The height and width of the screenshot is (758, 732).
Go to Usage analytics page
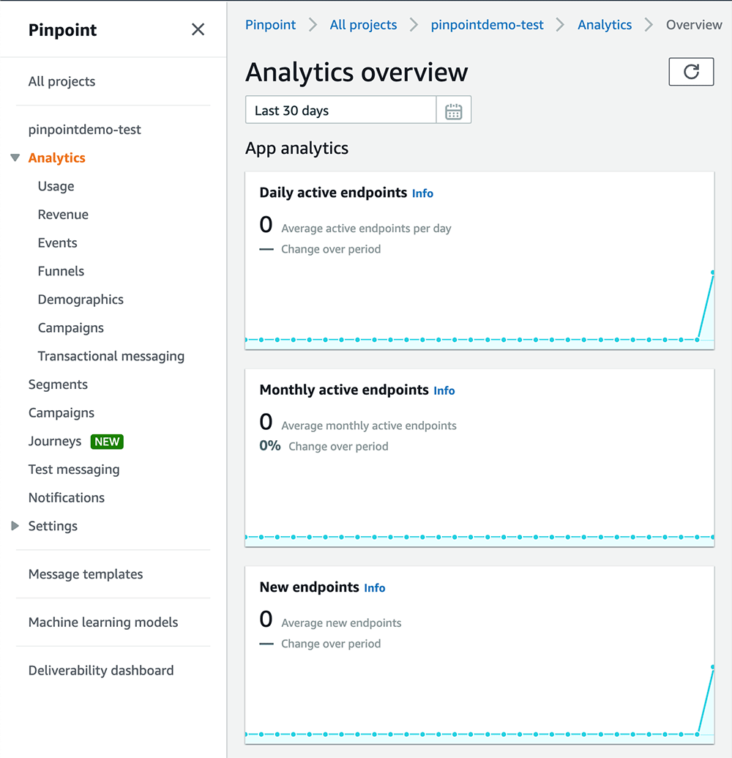pos(56,186)
